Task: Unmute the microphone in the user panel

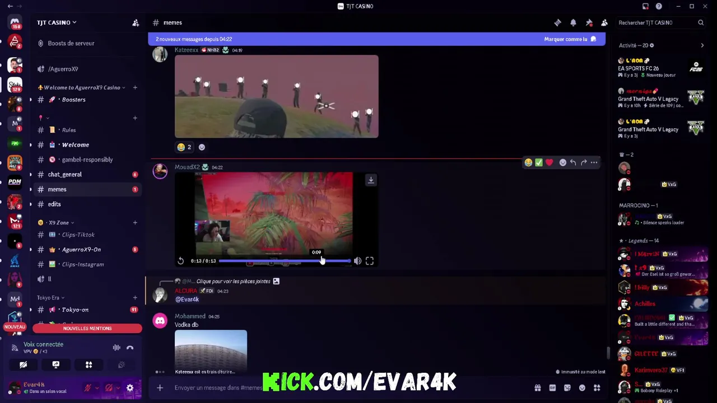Action: point(88,388)
